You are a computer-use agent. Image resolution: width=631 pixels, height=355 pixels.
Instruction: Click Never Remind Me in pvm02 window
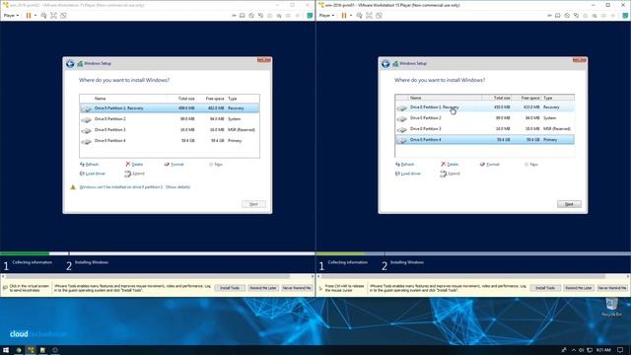tap(297, 288)
